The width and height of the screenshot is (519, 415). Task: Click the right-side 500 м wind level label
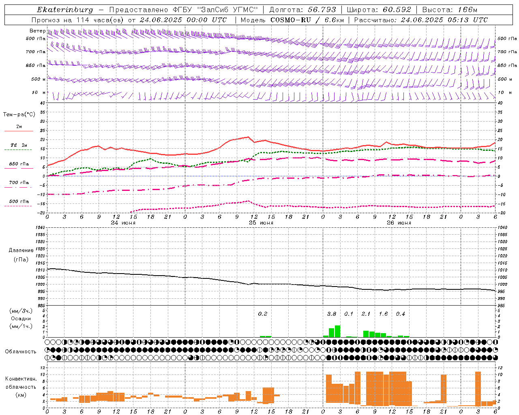(x=504, y=79)
